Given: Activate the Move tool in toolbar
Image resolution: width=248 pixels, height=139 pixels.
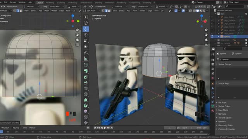Looking at the screenshot, I should click(x=86, y=29).
